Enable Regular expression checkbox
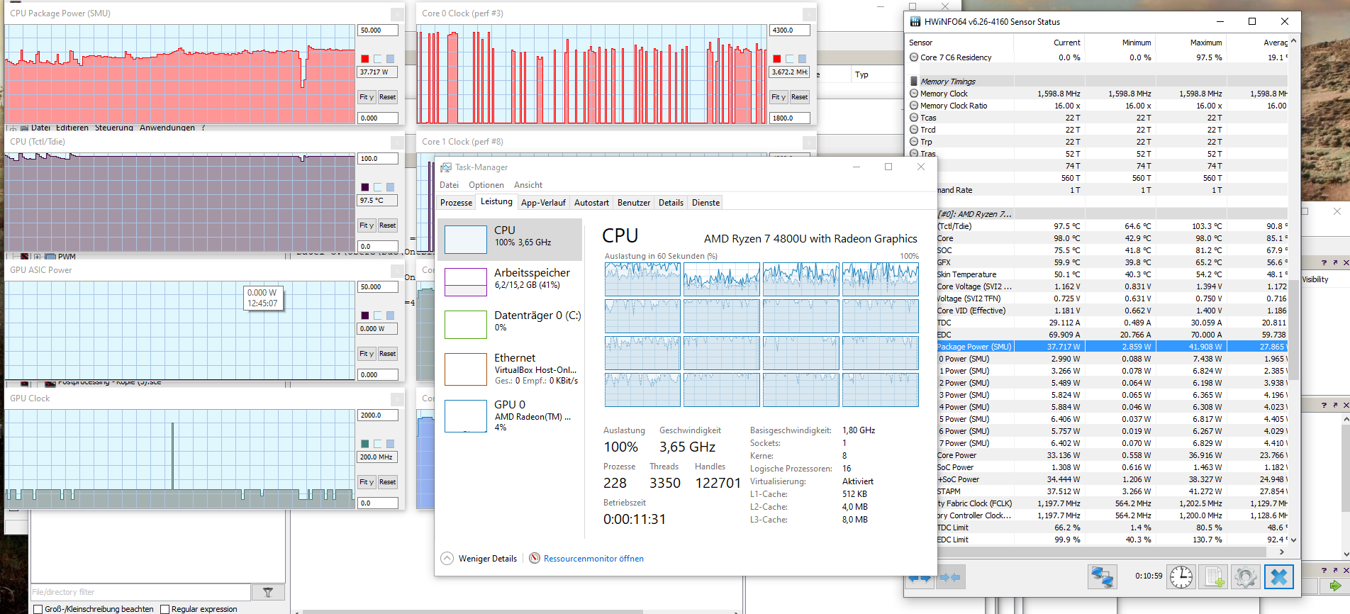The width and height of the screenshot is (1350, 614). (x=164, y=609)
